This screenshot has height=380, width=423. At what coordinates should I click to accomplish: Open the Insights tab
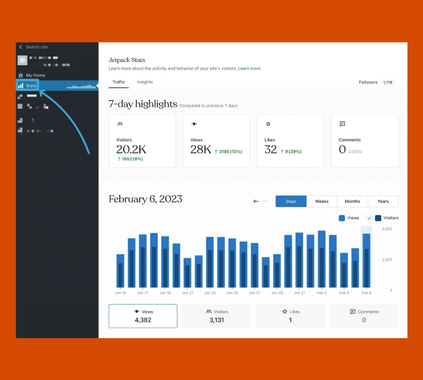[x=145, y=82]
